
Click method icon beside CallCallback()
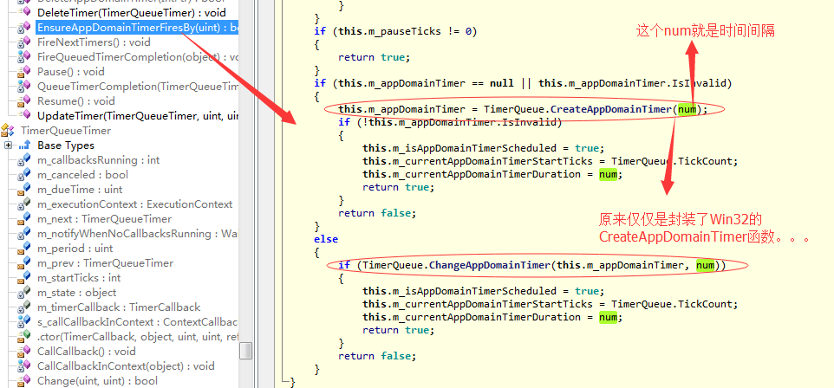24,352
